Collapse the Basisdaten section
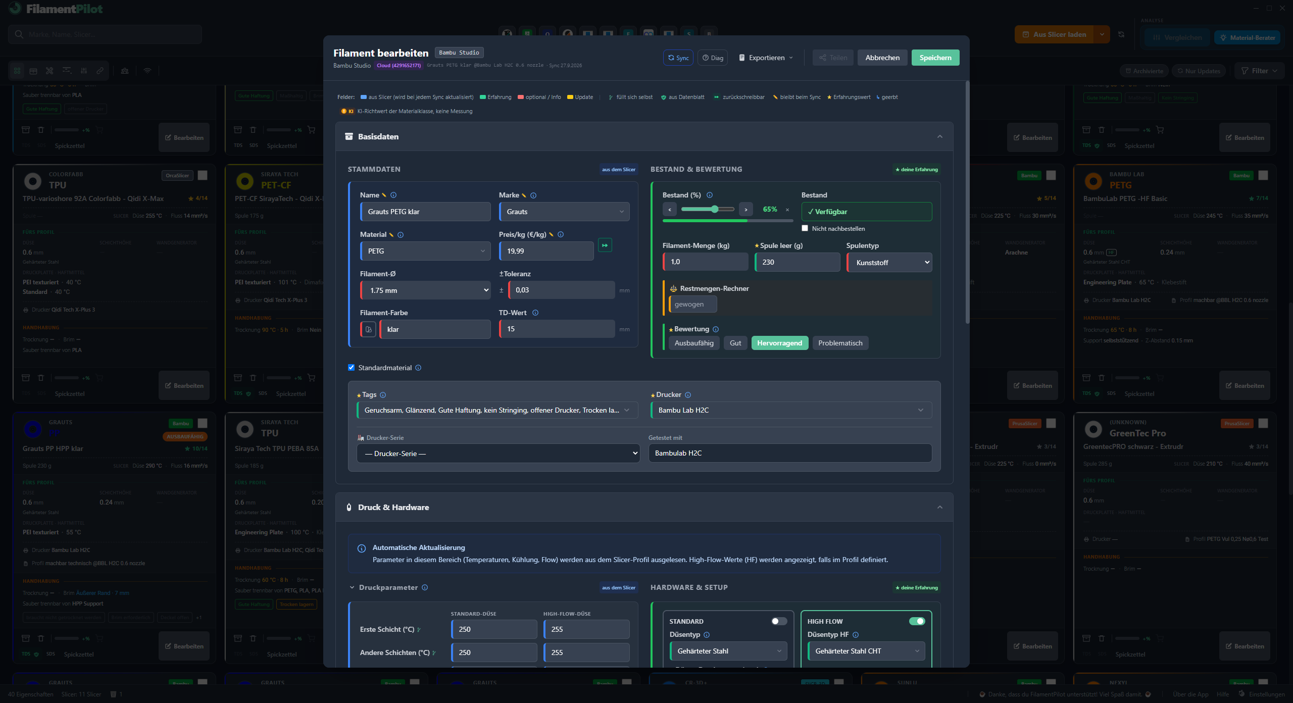Image resolution: width=1293 pixels, height=703 pixels. click(x=940, y=137)
